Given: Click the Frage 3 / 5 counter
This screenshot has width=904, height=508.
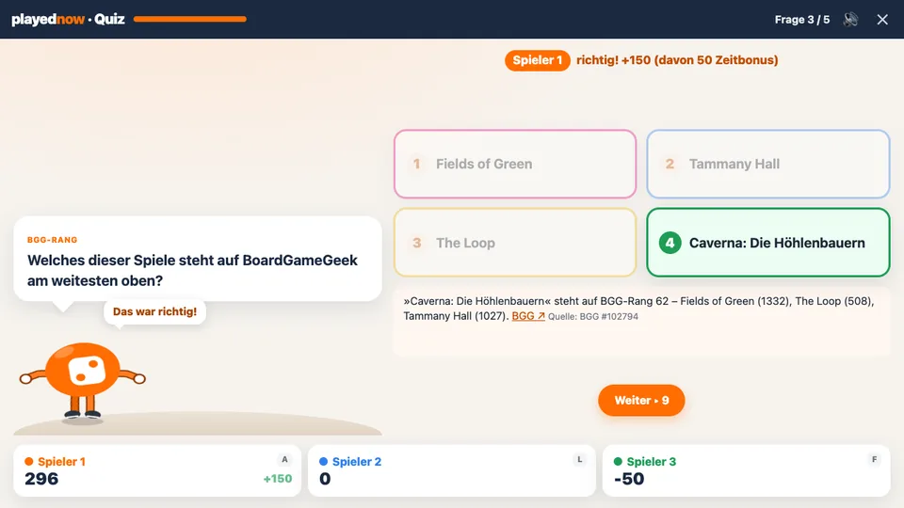Looking at the screenshot, I should (x=802, y=20).
